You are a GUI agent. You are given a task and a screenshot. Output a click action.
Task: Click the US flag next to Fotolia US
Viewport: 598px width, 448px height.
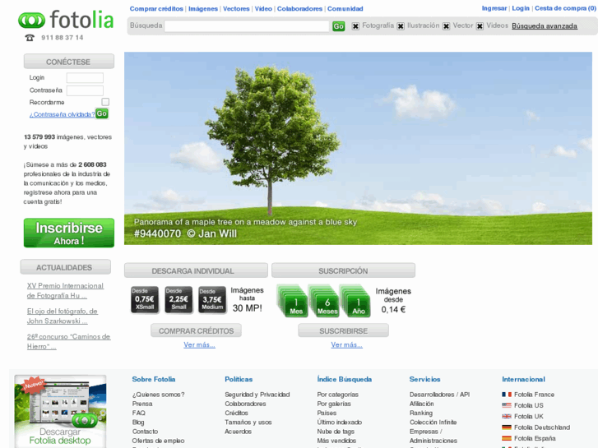coord(507,405)
